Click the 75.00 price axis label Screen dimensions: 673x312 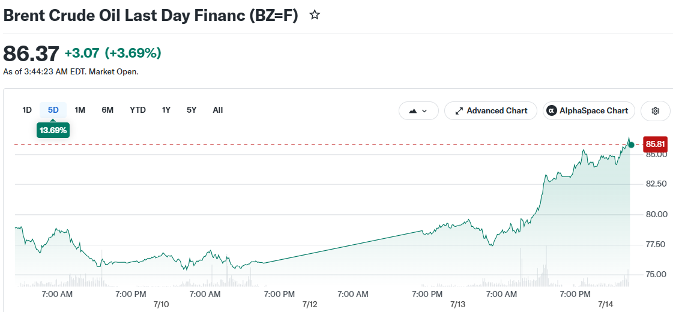656,274
